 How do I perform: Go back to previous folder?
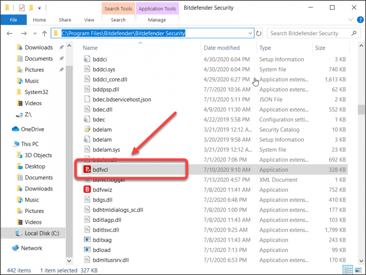10,33
